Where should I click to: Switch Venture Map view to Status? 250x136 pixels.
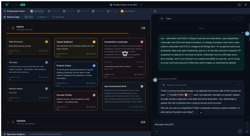click(x=41, y=17)
